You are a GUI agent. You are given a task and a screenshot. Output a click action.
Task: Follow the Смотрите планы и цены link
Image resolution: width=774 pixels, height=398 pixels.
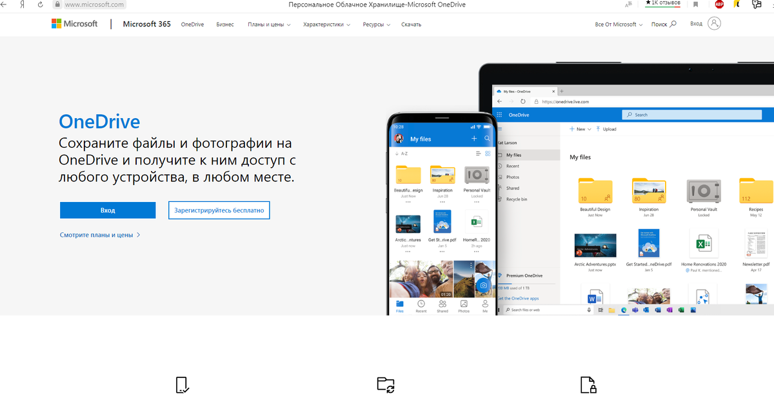[x=100, y=235]
